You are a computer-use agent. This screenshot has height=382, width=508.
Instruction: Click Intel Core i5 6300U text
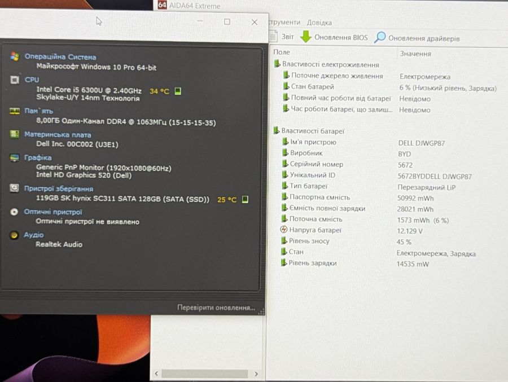pyautogui.click(x=89, y=90)
